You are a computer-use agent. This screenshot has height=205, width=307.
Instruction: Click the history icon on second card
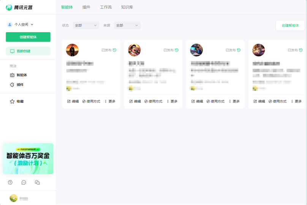(177, 50)
